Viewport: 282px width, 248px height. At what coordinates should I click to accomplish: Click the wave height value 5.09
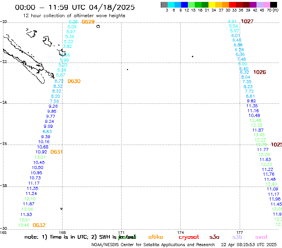[x=72, y=27]
